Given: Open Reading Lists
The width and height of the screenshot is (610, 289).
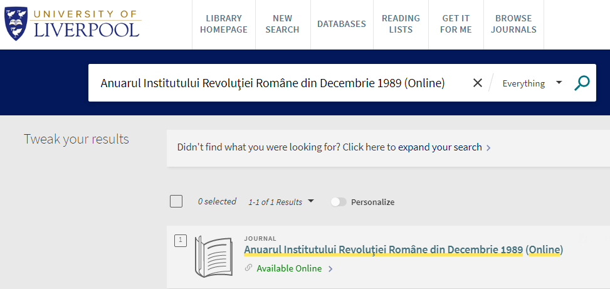Looking at the screenshot, I should click(x=401, y=24).
